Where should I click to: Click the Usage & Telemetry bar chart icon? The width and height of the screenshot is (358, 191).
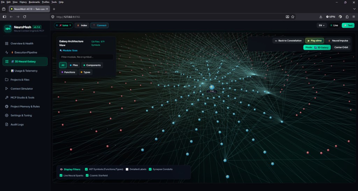tap(7, 71)
